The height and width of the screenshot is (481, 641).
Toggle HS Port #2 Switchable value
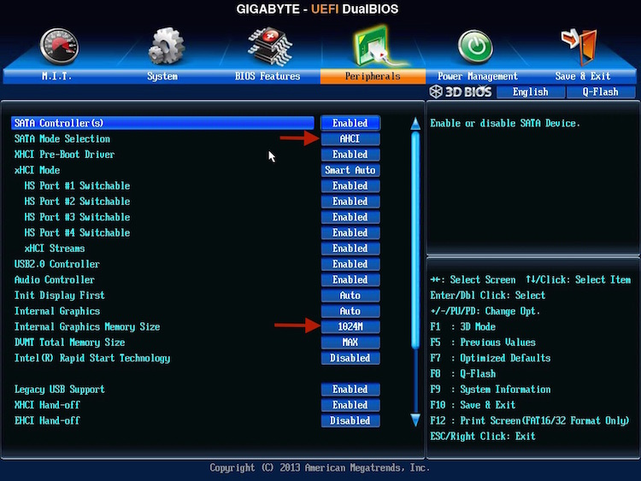[x=350, y=202]
